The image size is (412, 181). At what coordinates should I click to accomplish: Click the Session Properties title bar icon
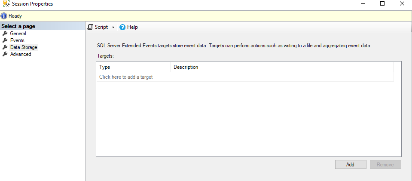[6, 4]
